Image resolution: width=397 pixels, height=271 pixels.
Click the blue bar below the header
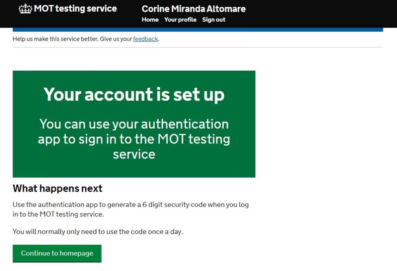pos(198,29)
